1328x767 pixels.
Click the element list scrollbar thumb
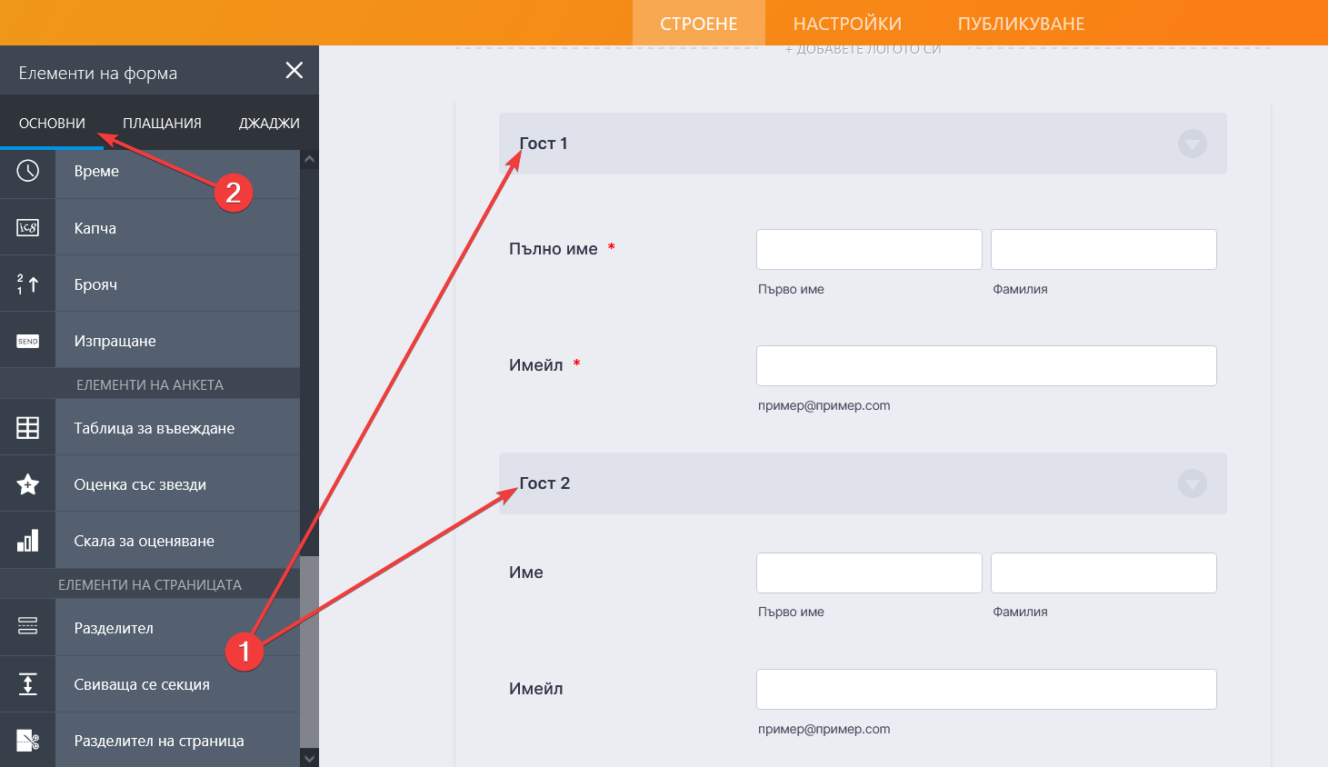pos(309,652)
